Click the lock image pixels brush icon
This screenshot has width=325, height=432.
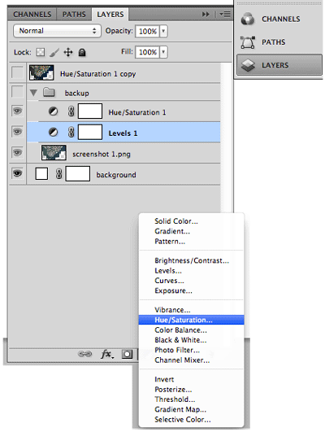pyautogui.click(x=54, y=52)
